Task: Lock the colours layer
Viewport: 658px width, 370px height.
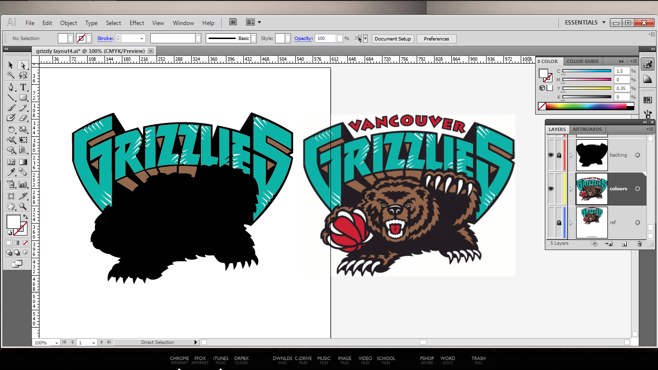Action: pos(559,188)
